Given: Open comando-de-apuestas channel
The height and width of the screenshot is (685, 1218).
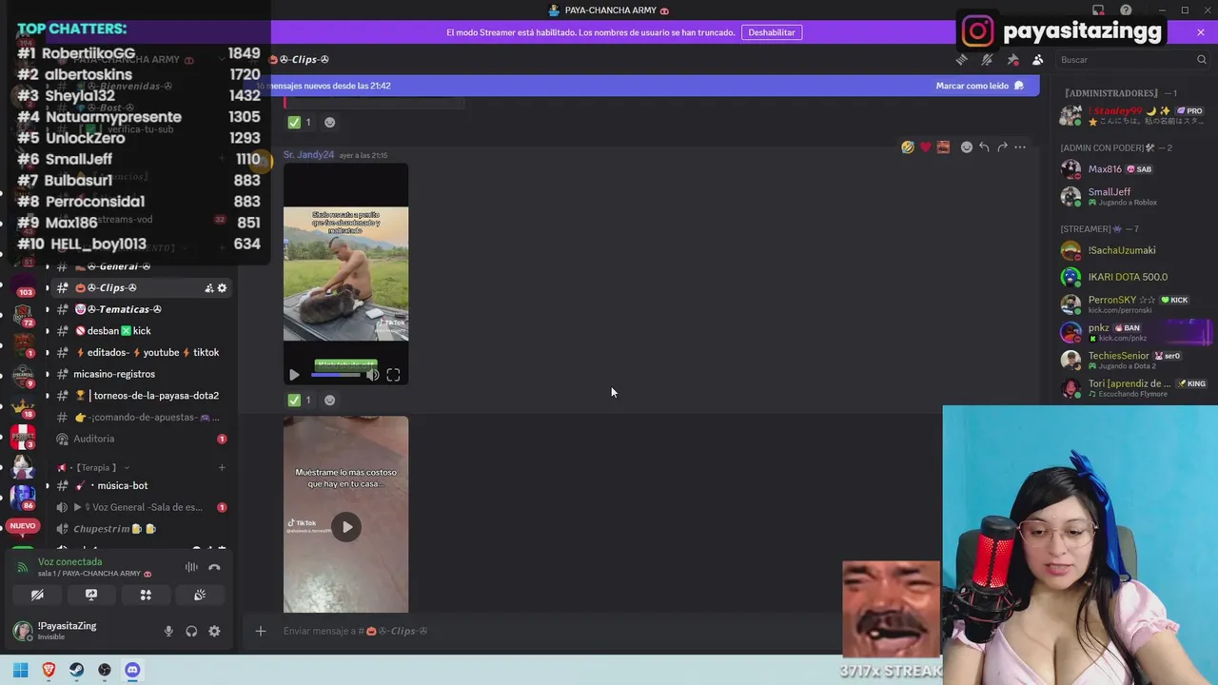Looking at the screenshot, I should coord(143,417).
